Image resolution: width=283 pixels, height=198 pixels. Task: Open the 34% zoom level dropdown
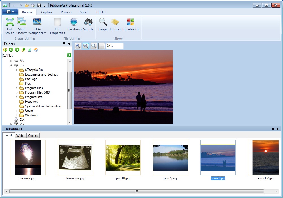[x=121, y=46]
